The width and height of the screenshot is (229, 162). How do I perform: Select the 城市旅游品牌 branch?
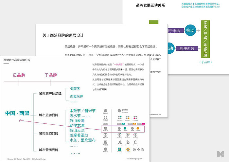pyautogui.click(x=49, y=115)
